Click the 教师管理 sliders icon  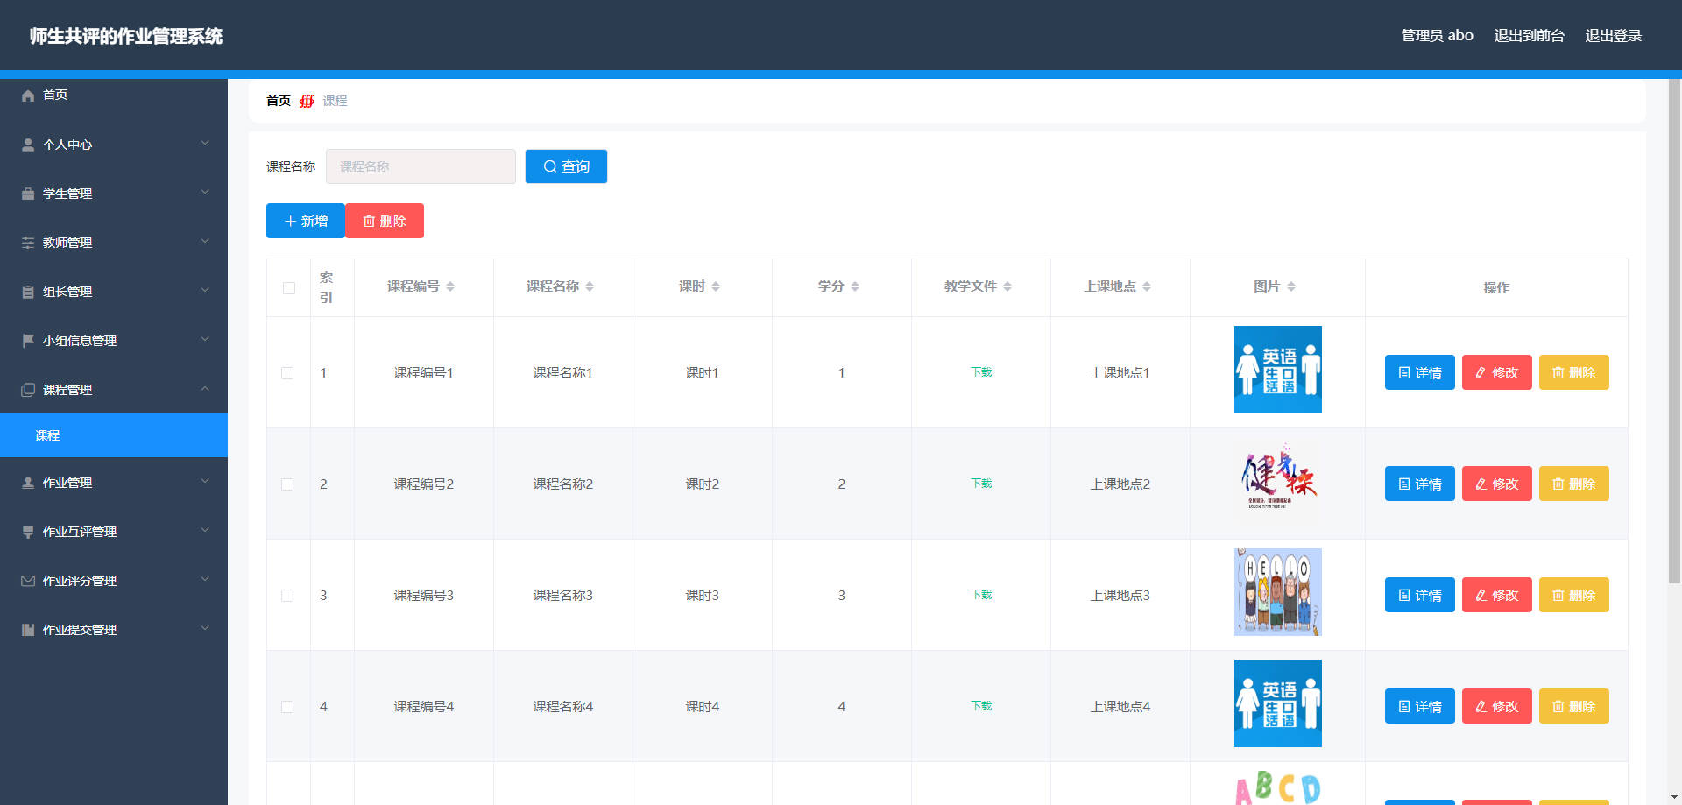[28, 243]
